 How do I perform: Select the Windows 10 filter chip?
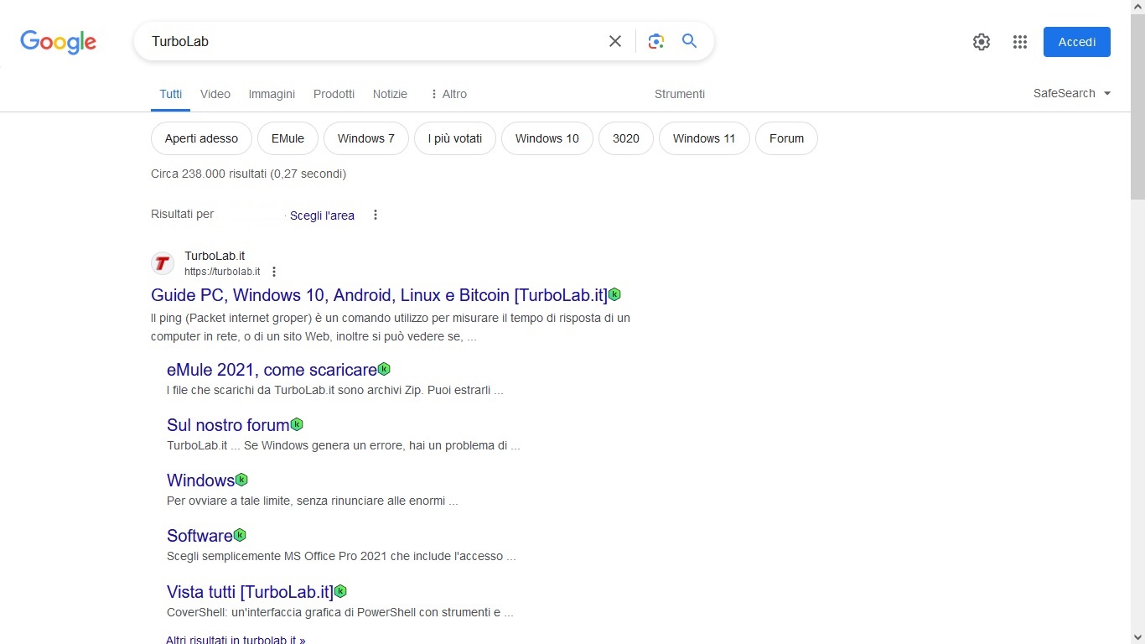point(547,138)
